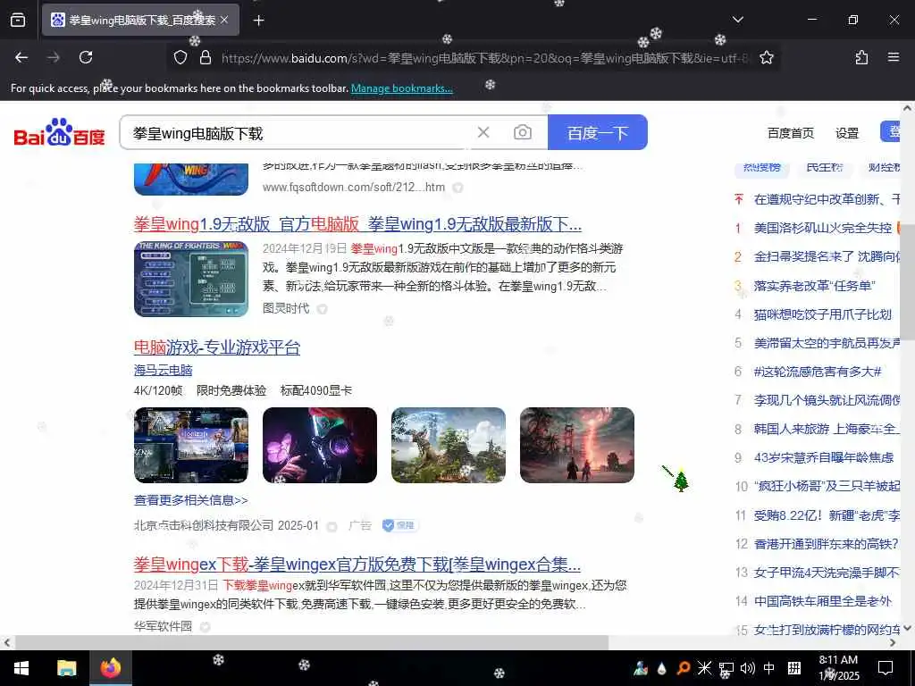Open the tracking protection shield icon

click(x=180, y=57)
